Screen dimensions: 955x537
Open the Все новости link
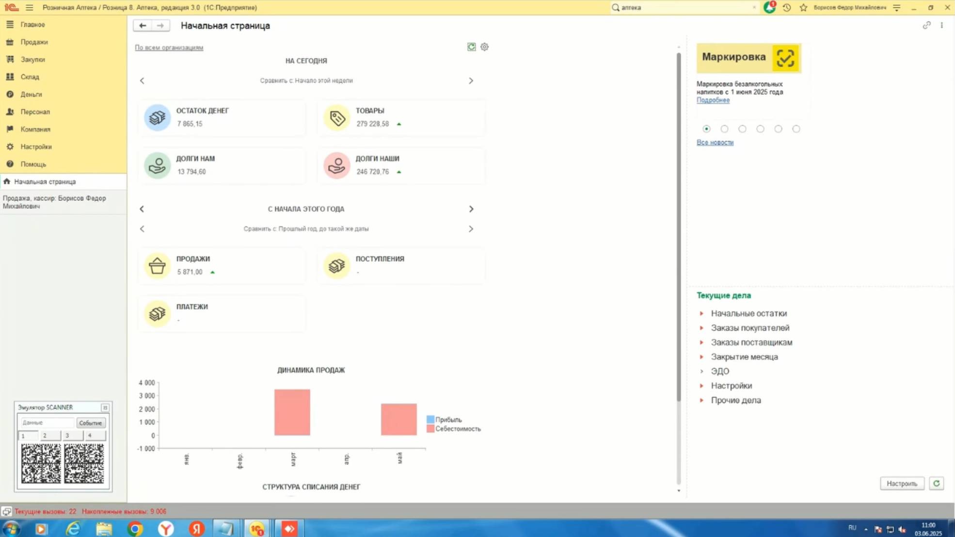(715, 142)
